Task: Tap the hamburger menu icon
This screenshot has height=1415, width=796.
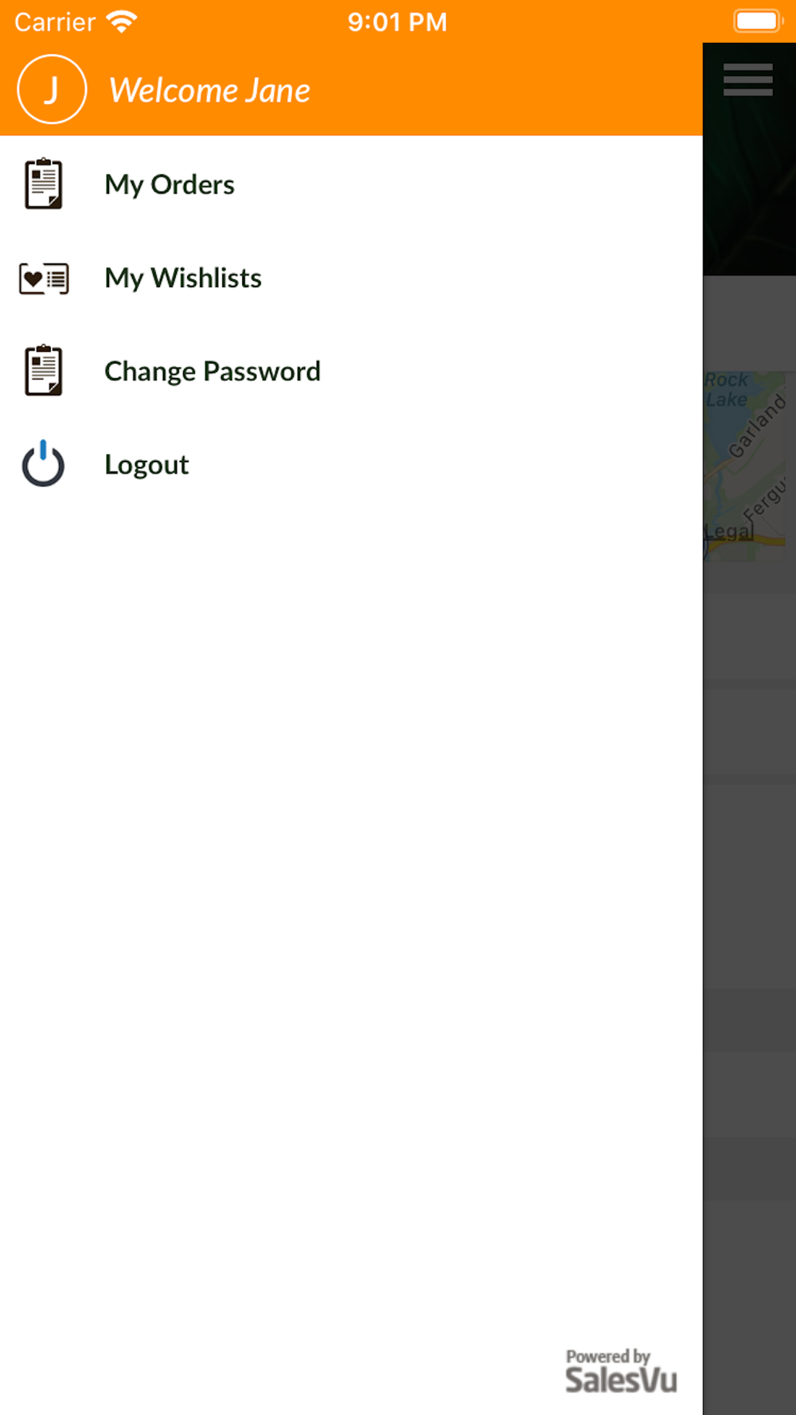Action: (x=747, y=80)
